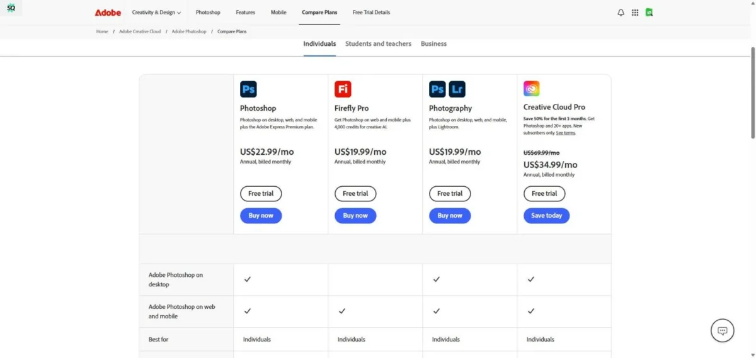Click the US$22.99/mo price
756x358 pixels.
coord(266,152)
